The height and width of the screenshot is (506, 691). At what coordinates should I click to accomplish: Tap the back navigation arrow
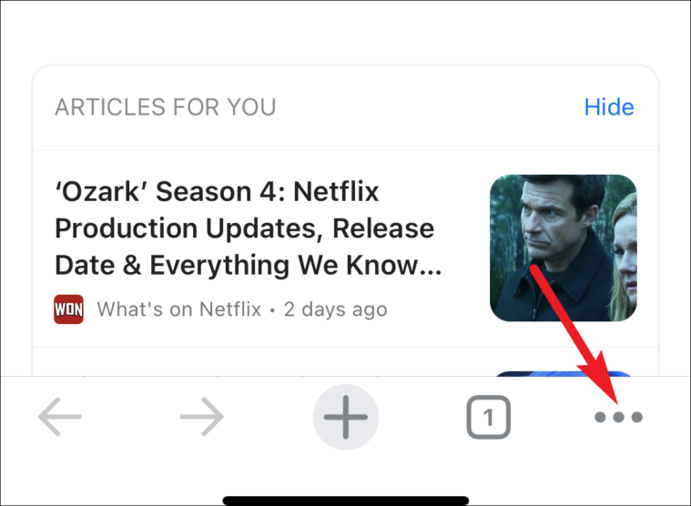tap(60, 417)
